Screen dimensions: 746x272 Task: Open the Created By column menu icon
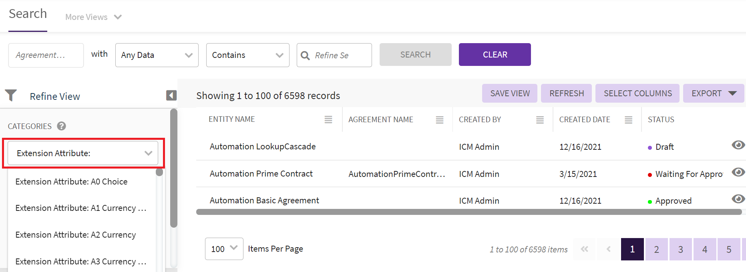[540, 120]
